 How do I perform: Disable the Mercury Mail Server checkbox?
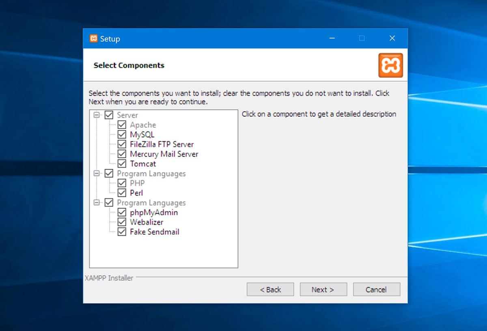[122, 154]
